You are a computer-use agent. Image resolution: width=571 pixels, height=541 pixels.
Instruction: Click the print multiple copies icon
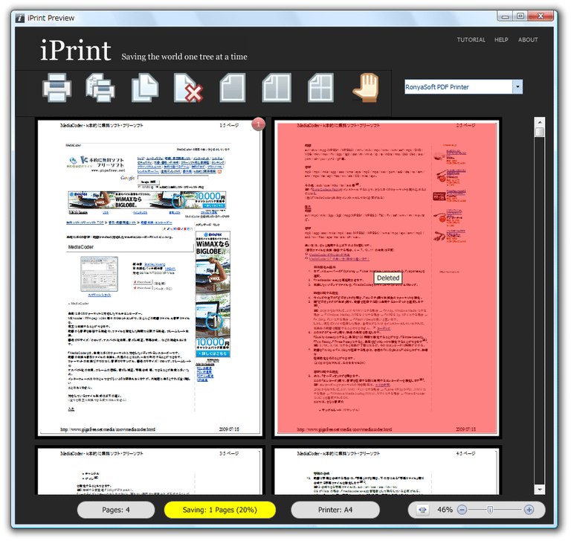[x=100, y=88]
